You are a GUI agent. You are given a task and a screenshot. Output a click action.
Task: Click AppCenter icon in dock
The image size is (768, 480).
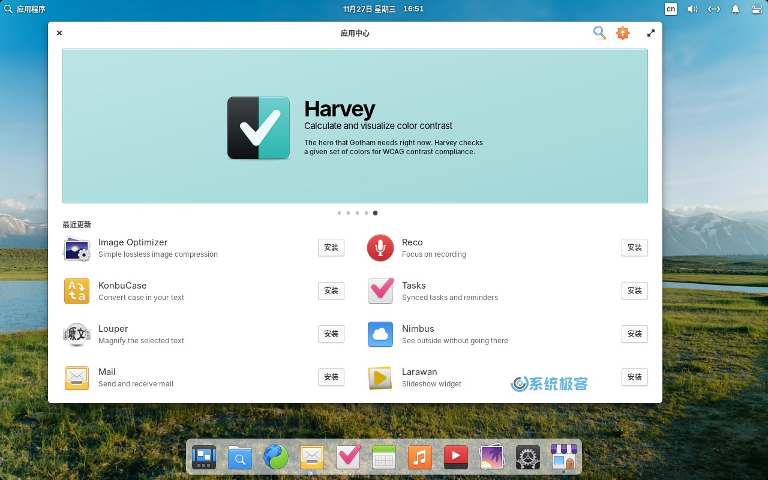tap(564, 458)
